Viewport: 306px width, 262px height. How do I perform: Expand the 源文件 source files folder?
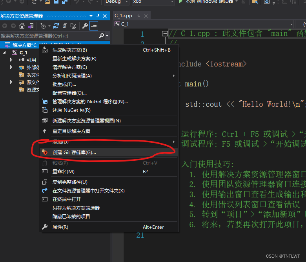[11, 82]
